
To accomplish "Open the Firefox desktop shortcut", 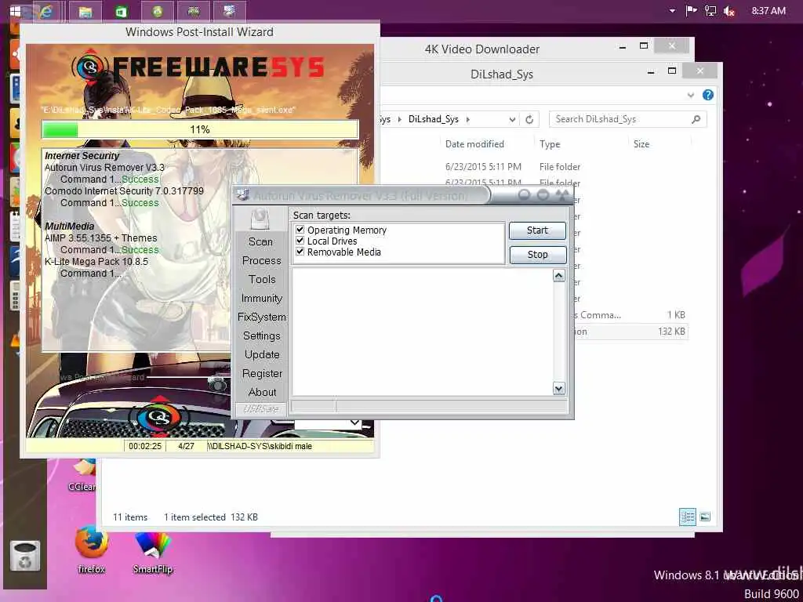I will point(92,550).
